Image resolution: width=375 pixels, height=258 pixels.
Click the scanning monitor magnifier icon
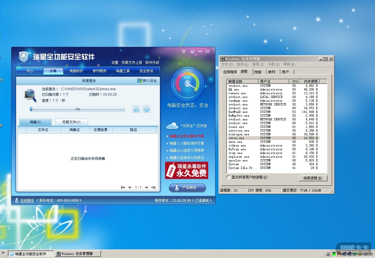pos(30,96)
